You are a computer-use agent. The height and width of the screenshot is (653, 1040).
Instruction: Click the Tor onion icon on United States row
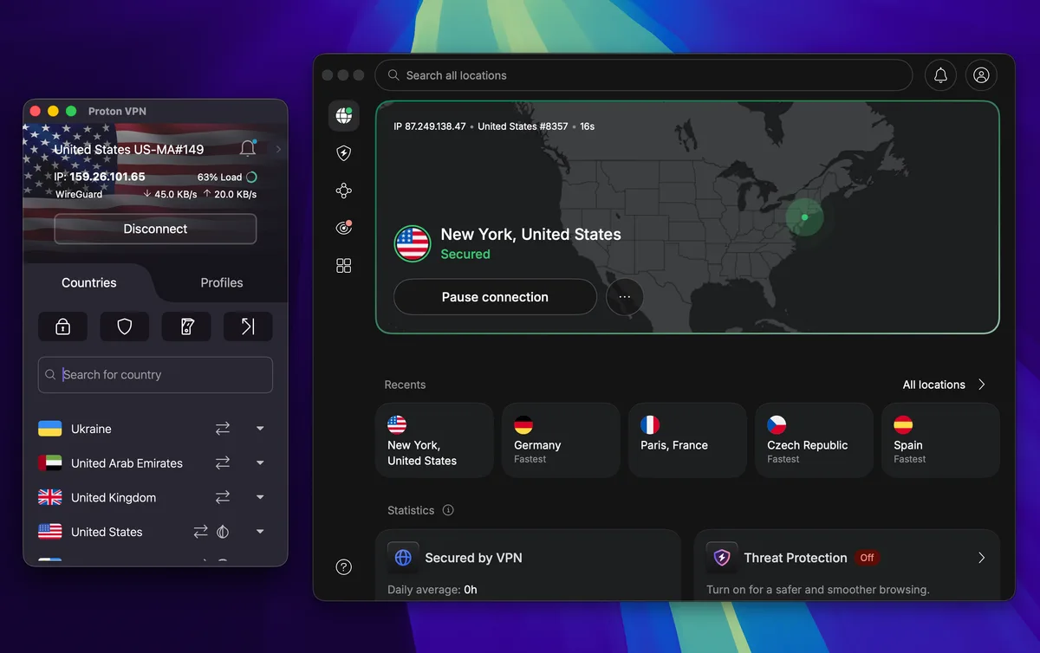coord(223,532)
